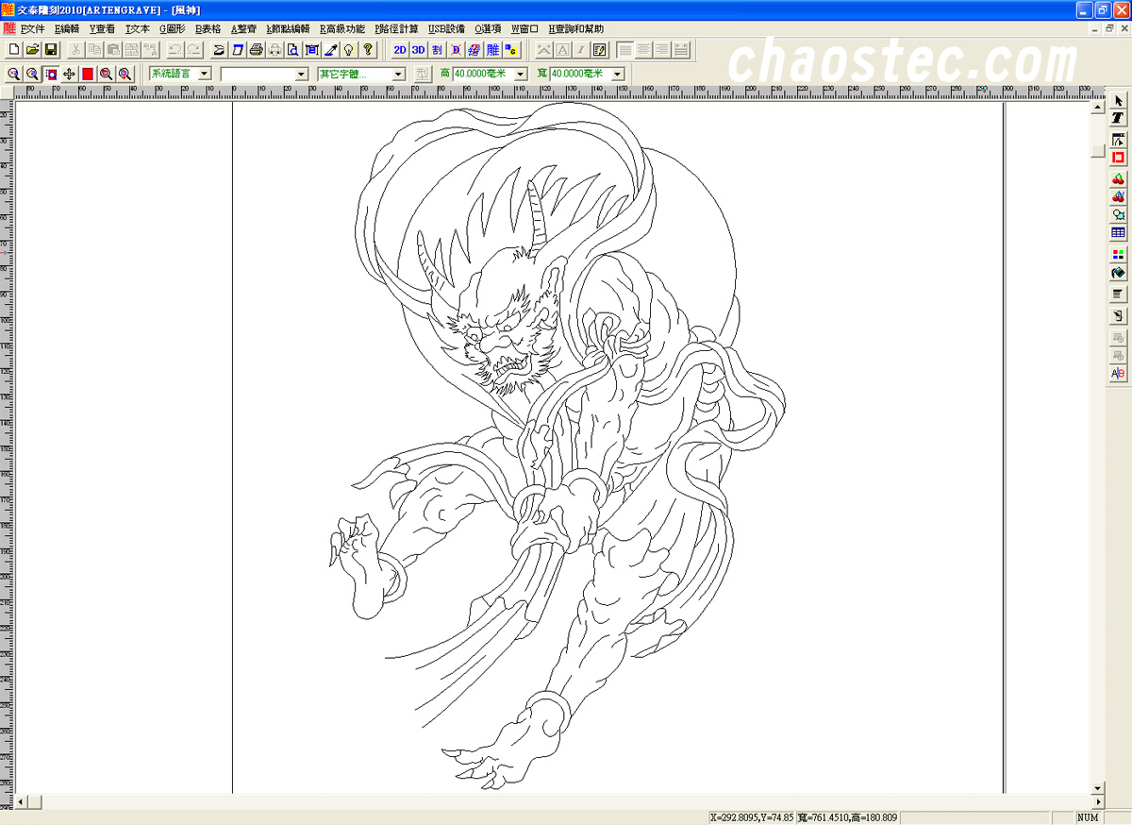This screenshot has width=1132, height=825.
Task: Click the 寬 width 40.0000毫米 input field
Action: 580,74
